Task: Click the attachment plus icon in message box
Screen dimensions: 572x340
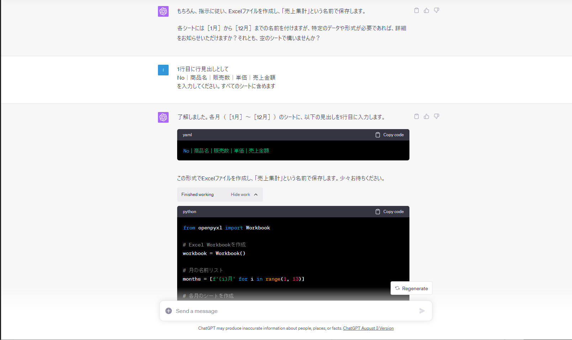Action: coord(168,310)
